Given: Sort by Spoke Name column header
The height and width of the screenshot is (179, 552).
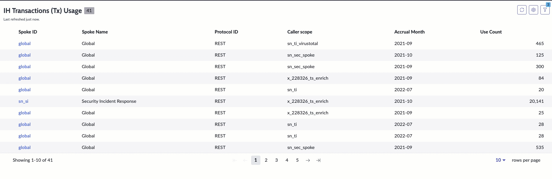Looking at the screenshot, I should [x=95, y=32].
